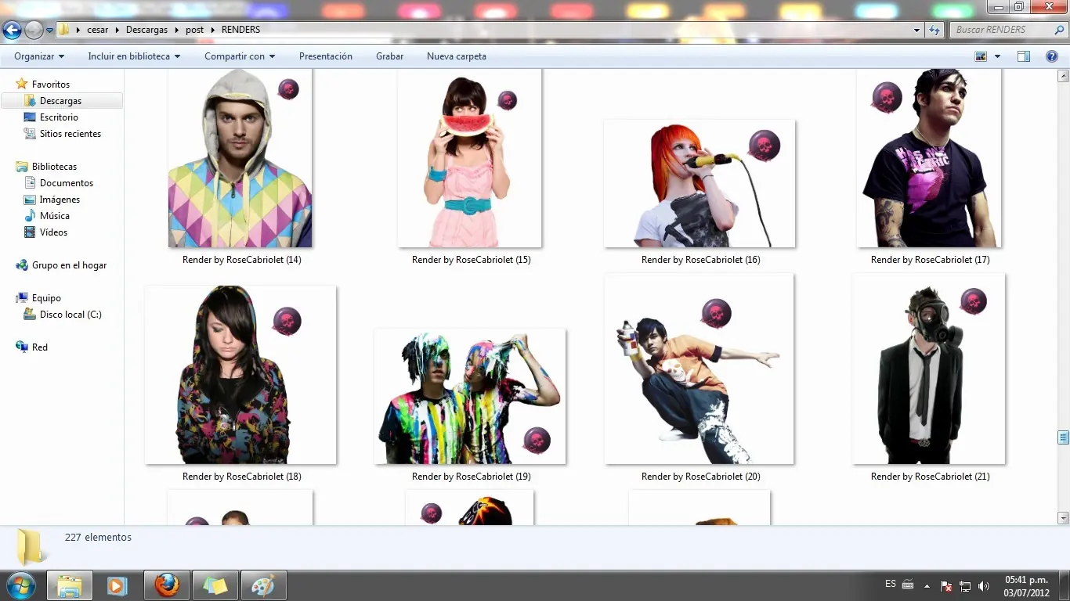The height and width of the screenshot is (601, 1070).
Task: Open the Incluir en biblioteca menu
Action: (134, 56)
